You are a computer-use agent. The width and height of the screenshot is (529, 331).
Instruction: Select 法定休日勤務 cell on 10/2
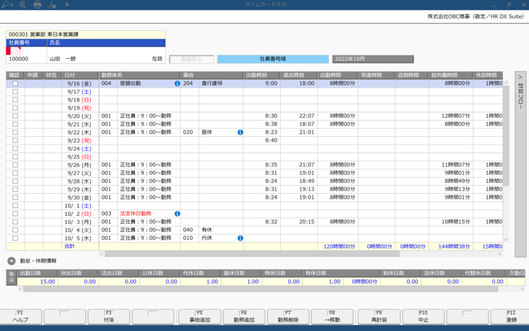(x=149, y=214)
